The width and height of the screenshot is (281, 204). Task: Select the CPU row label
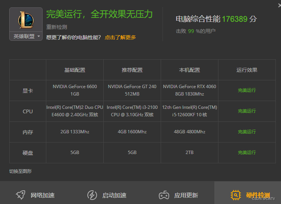coord(28,111)
